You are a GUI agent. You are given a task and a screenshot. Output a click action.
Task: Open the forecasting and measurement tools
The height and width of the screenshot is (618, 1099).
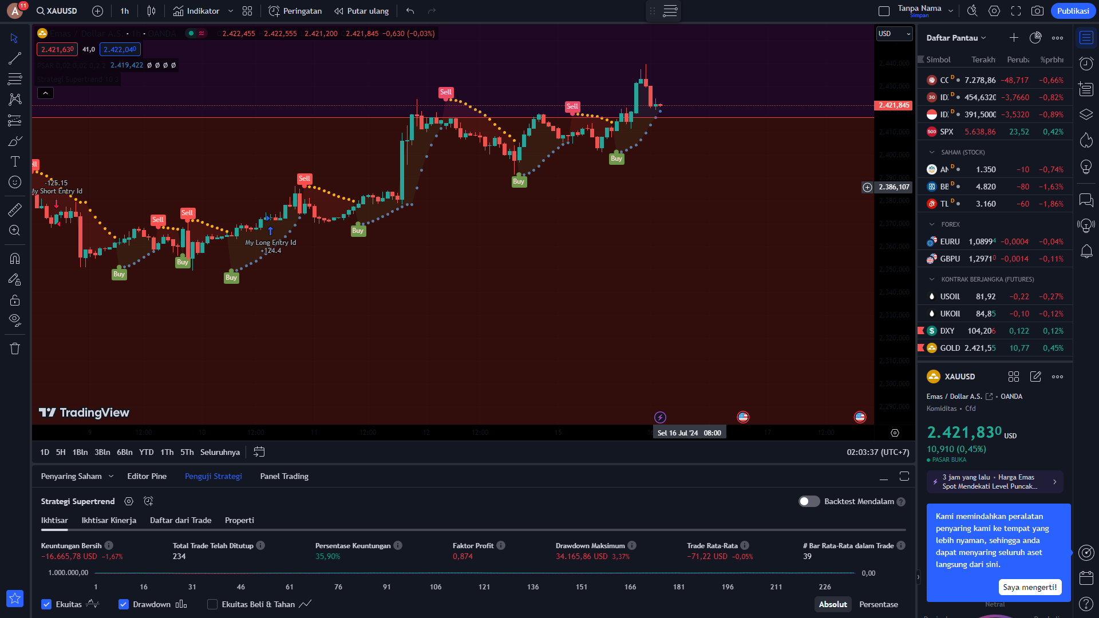tap(15, 120)
